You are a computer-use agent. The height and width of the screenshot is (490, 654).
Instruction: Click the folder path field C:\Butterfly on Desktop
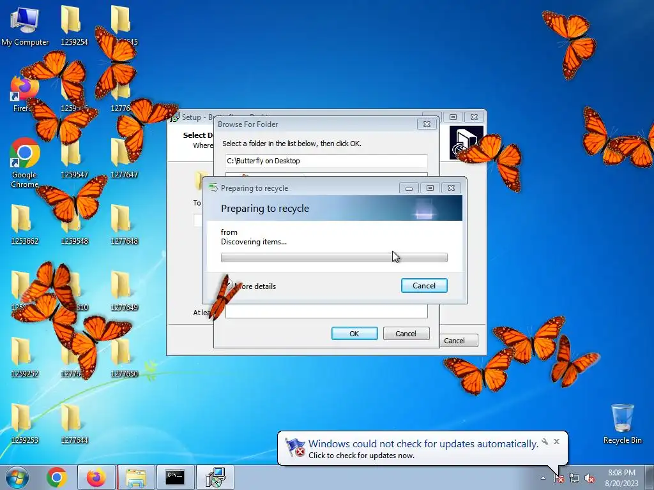tap(326, 161)
